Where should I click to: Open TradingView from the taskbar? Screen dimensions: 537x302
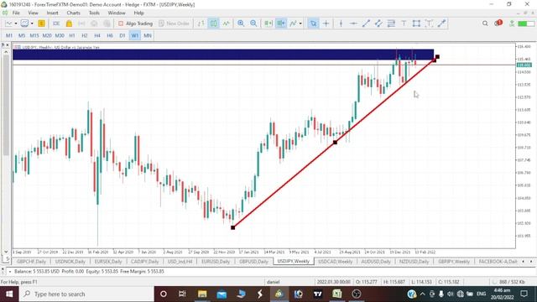tap(318, 294)
